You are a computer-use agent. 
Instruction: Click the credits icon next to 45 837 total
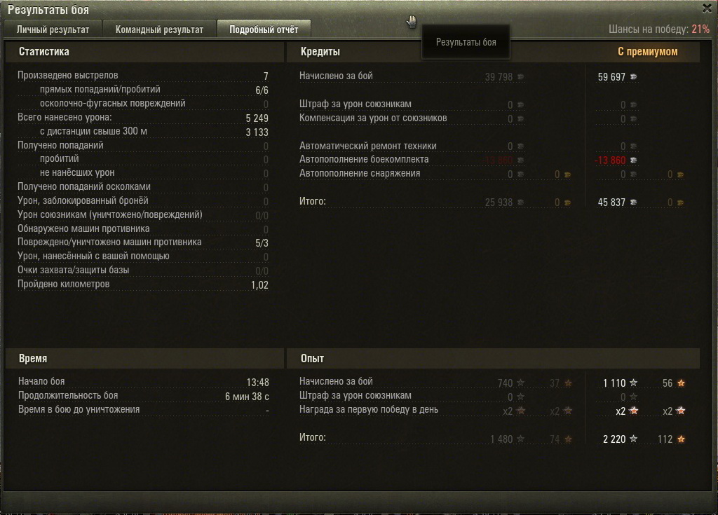click(x=634, y=202)
